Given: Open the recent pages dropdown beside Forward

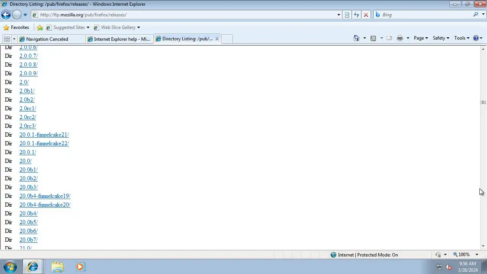Looking at the screenshot, I should pyautogui.click(x=25, y=15).
